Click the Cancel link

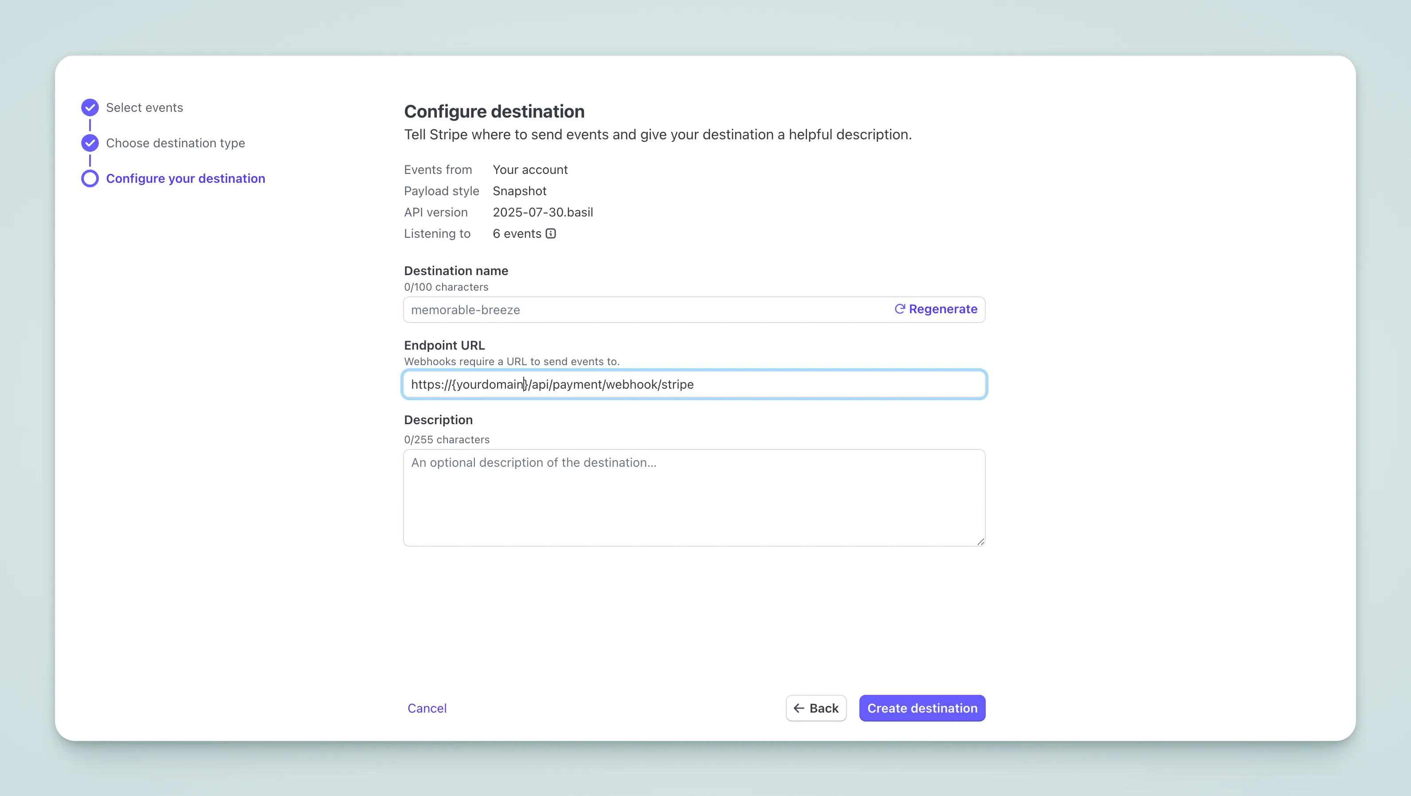tap(427, 708)
